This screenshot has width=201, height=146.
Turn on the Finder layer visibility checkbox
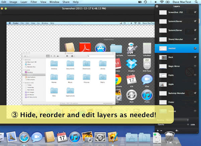tap(195, 102)
